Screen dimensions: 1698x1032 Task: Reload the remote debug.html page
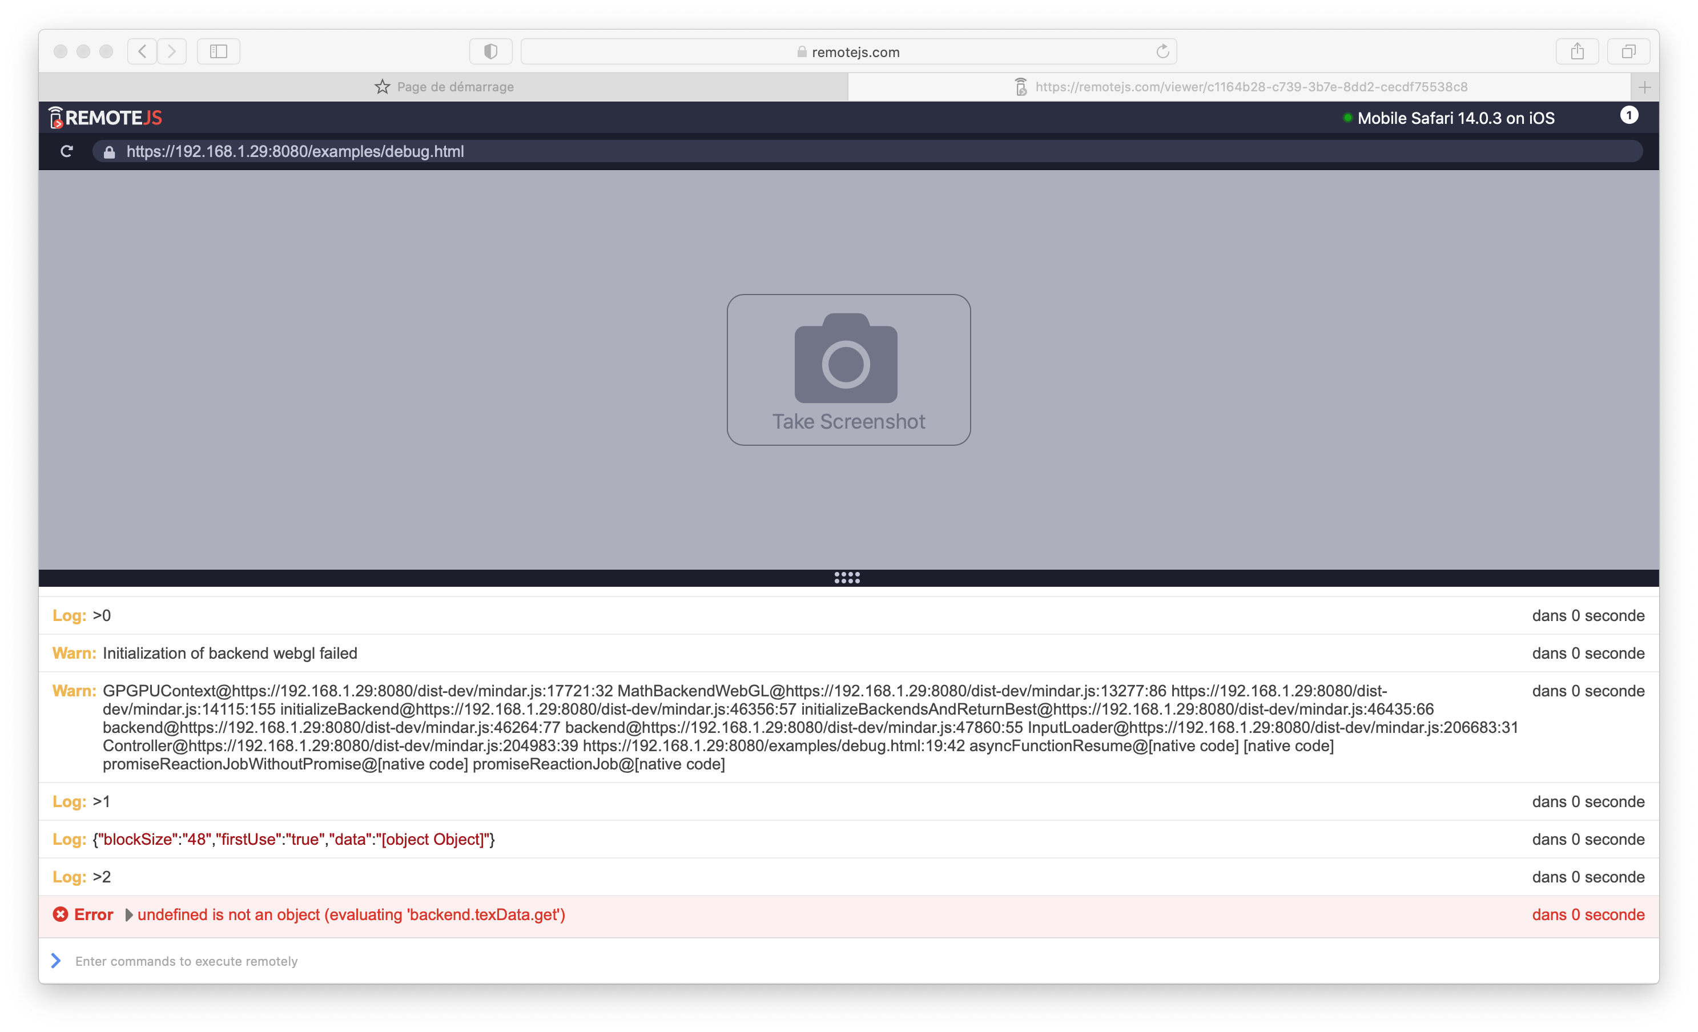tap(67, 151)
